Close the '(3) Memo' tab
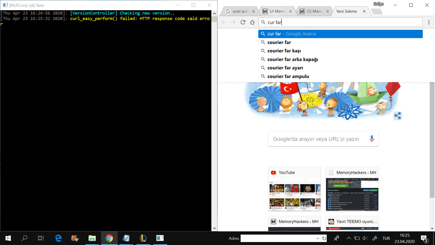Screen dimensions: 435x245 (x=328, y=11)
